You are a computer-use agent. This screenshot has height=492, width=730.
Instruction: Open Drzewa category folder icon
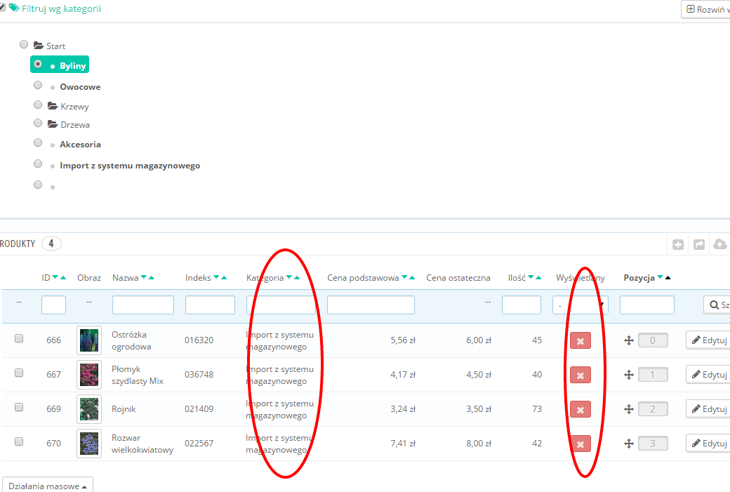click(53, 124)
